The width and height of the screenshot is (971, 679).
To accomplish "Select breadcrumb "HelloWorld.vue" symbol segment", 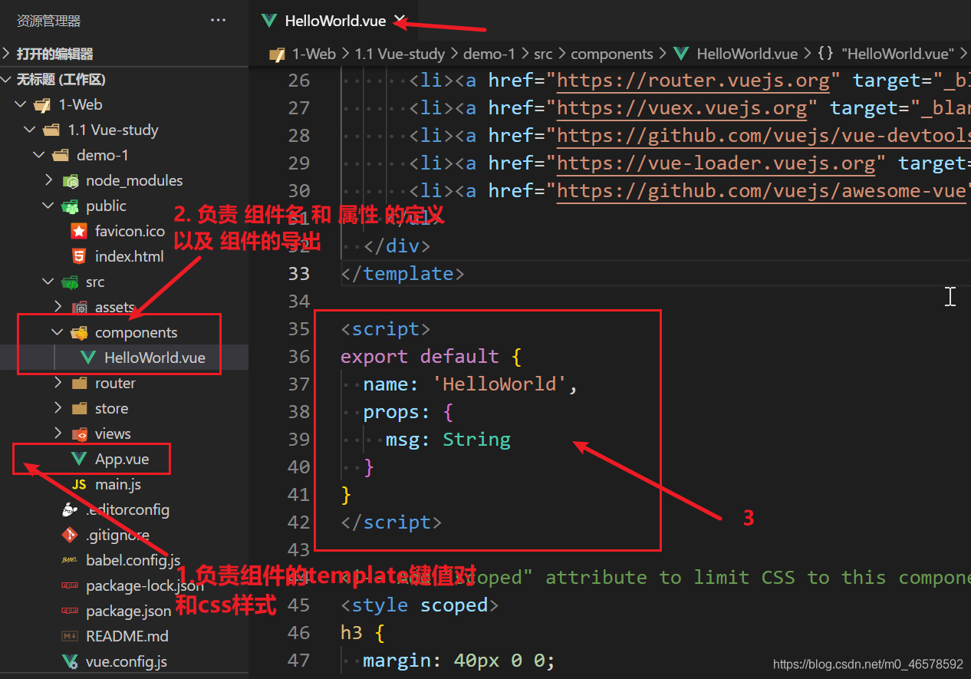I will tap(897, 54).
